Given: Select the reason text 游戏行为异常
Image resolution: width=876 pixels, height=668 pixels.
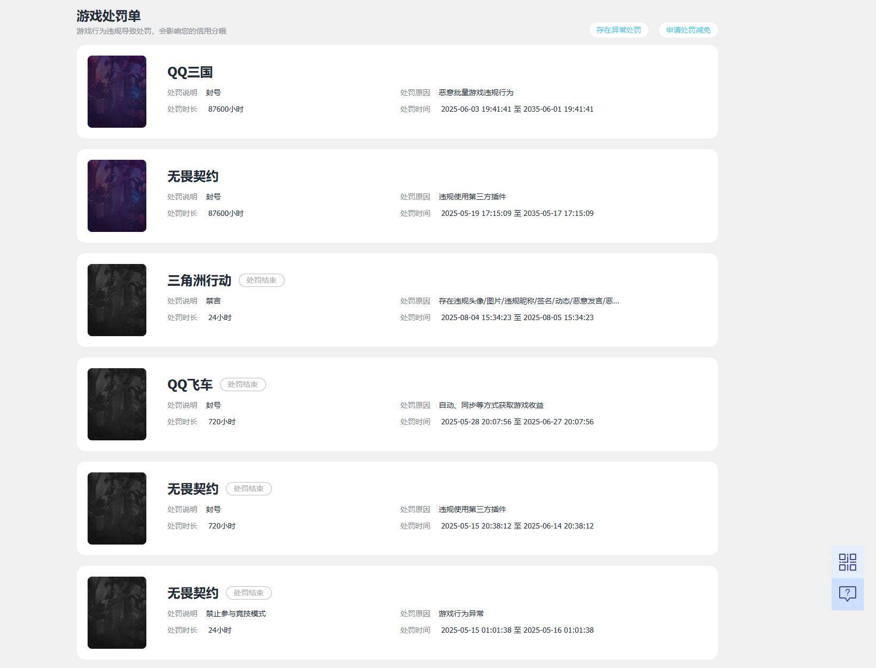Looking at the screenshot, I should [462, 613].
